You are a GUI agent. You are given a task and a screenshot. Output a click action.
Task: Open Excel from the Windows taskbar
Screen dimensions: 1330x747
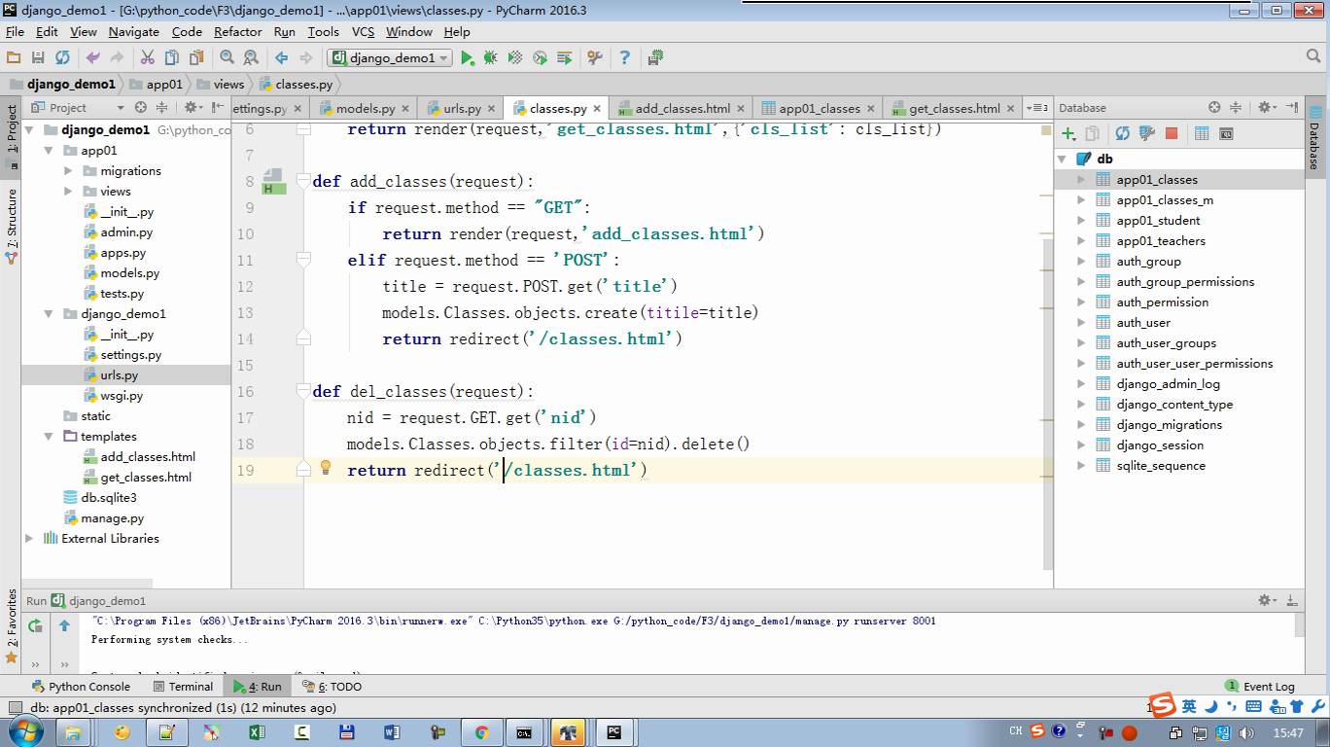point(257,732)
